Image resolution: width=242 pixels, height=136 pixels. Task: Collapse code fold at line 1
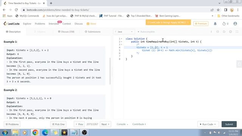[121, 39]
